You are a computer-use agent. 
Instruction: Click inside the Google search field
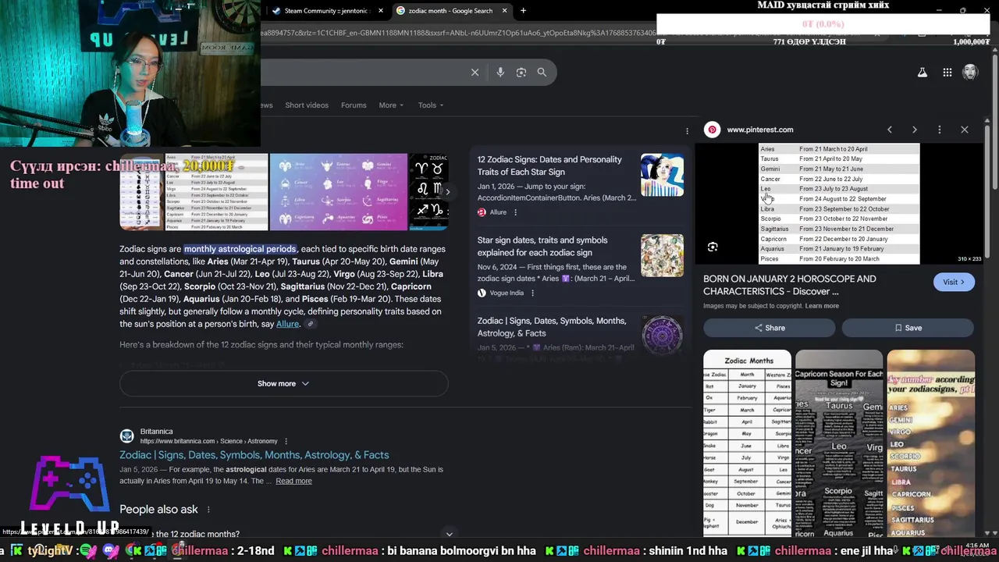point(363,72)
